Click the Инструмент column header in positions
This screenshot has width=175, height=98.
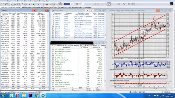tap(66, 48)
